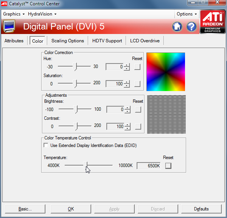Enable Use Extended Display Identification Data (EDID)

(46, 145)
